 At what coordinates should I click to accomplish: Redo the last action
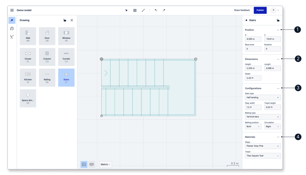(x=164, y=10)
